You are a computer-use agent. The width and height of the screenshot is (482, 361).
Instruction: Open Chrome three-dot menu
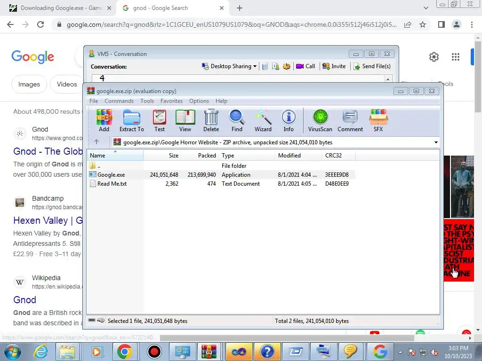point(472,24)
